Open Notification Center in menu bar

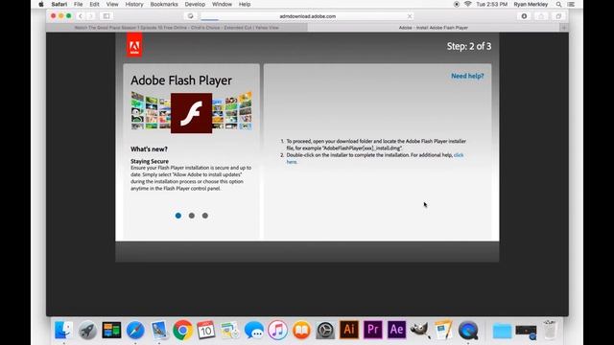pos(572,4)
